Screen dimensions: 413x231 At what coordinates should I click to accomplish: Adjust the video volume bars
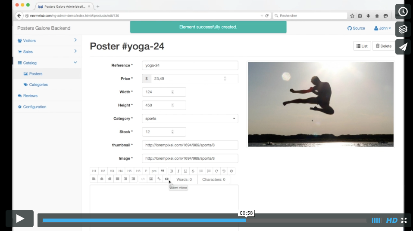(376, 220)
